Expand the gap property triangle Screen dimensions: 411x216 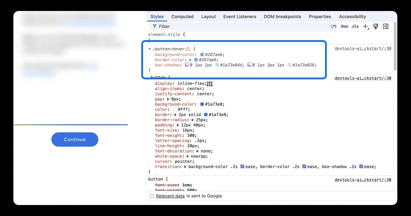pos(168,99)
